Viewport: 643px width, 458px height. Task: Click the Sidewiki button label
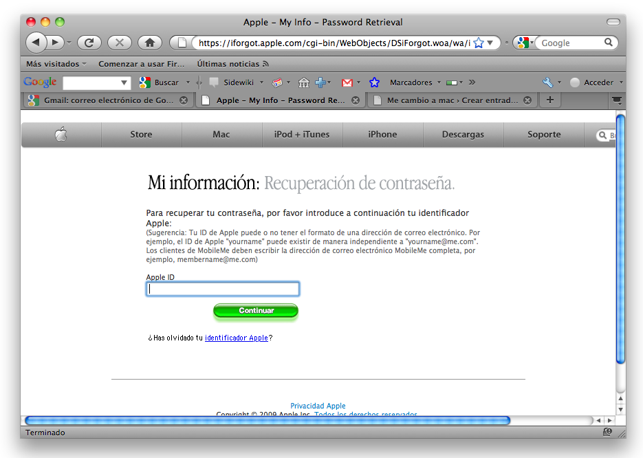(x=239, y=83)
